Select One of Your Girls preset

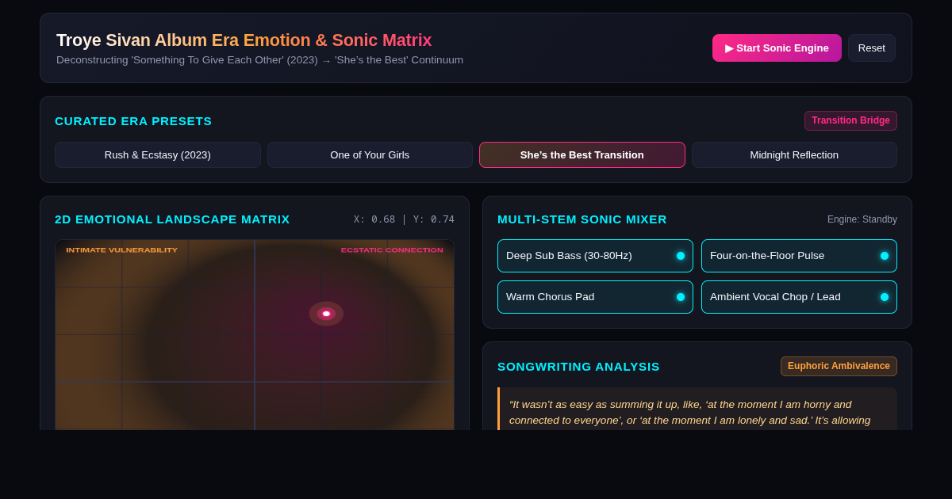click(x=370, y=154)
